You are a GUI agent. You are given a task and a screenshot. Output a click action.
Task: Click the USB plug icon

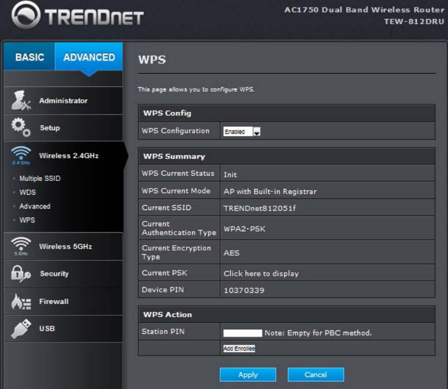click(x=21, y=329)
